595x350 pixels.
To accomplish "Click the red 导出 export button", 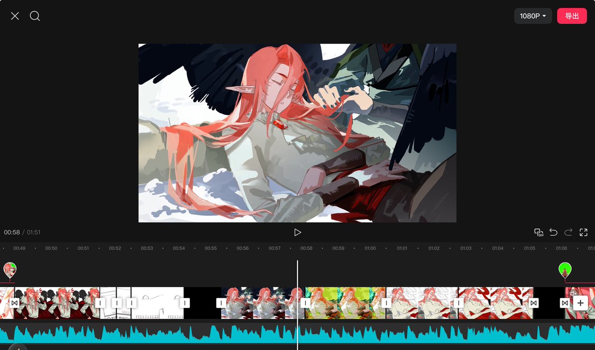I will pyautogui.click(x=572, y=16).
